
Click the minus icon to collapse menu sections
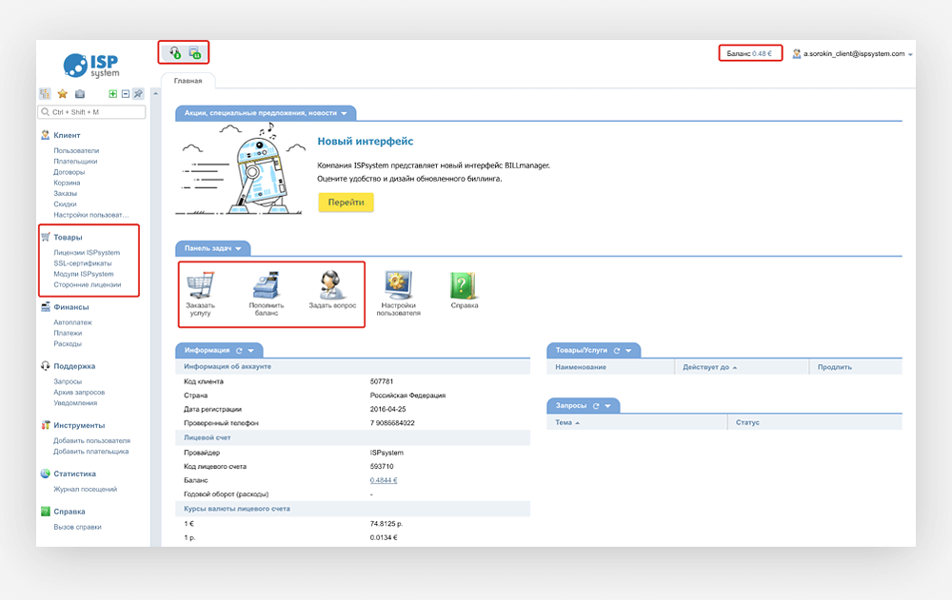126,93
